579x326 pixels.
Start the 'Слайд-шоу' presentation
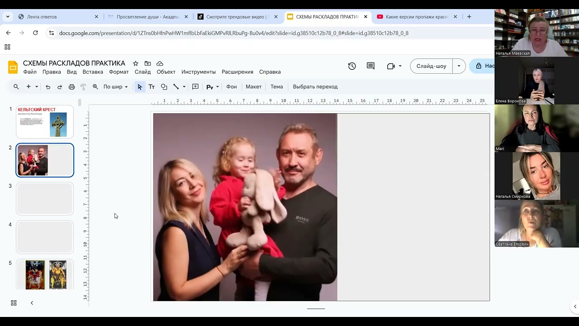(431, 66)
